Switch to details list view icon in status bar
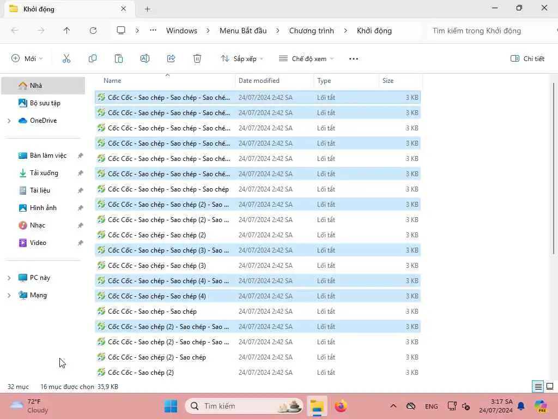 [538, 387]
